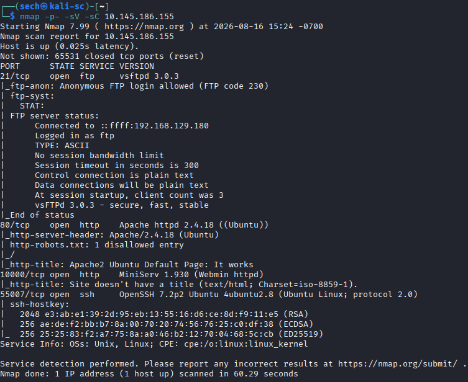Click the kali-sc hostname in the prompt

tap(67, 6)
